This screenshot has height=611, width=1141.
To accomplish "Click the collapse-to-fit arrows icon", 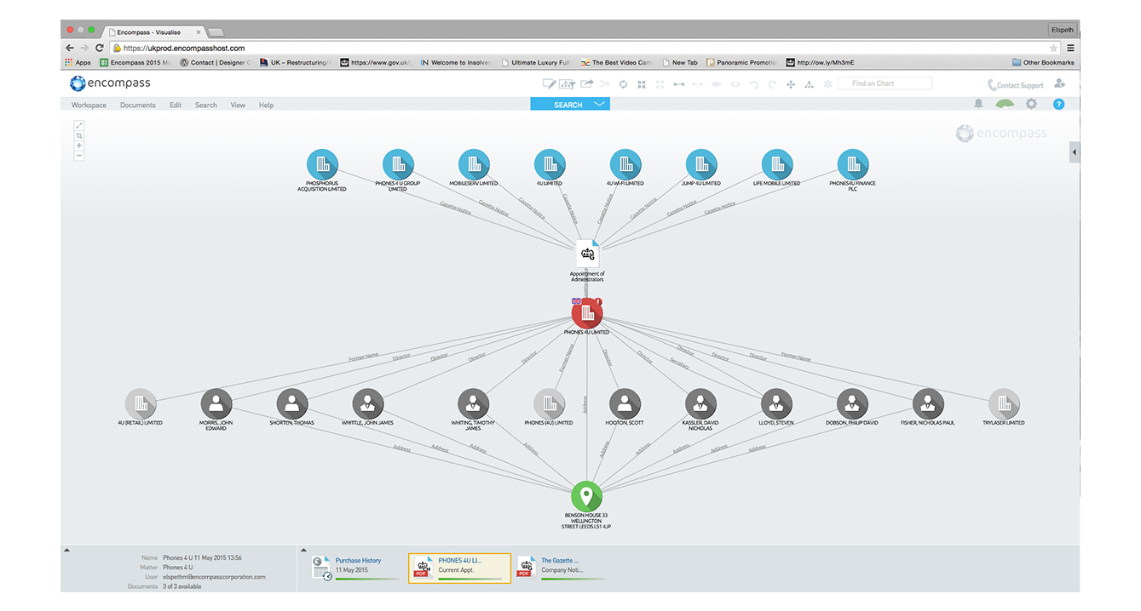I will pos(642,83).
